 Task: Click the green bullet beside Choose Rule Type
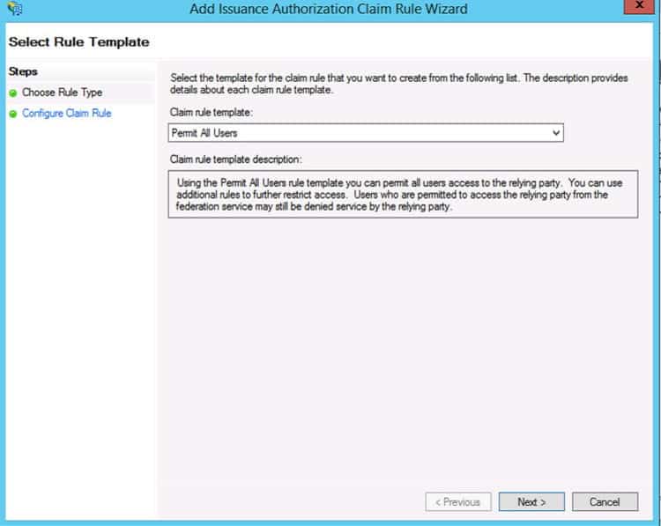(13, 93)
